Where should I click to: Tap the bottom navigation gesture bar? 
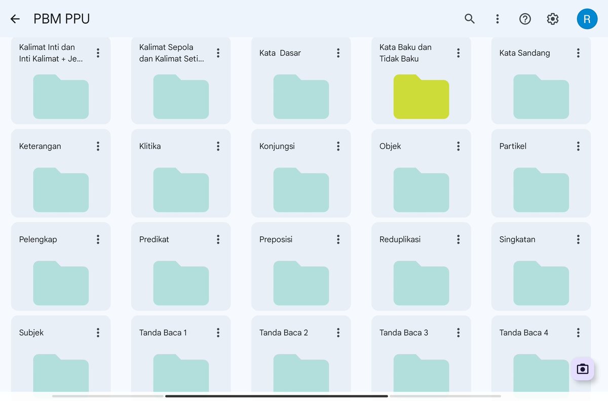[277, 396]
